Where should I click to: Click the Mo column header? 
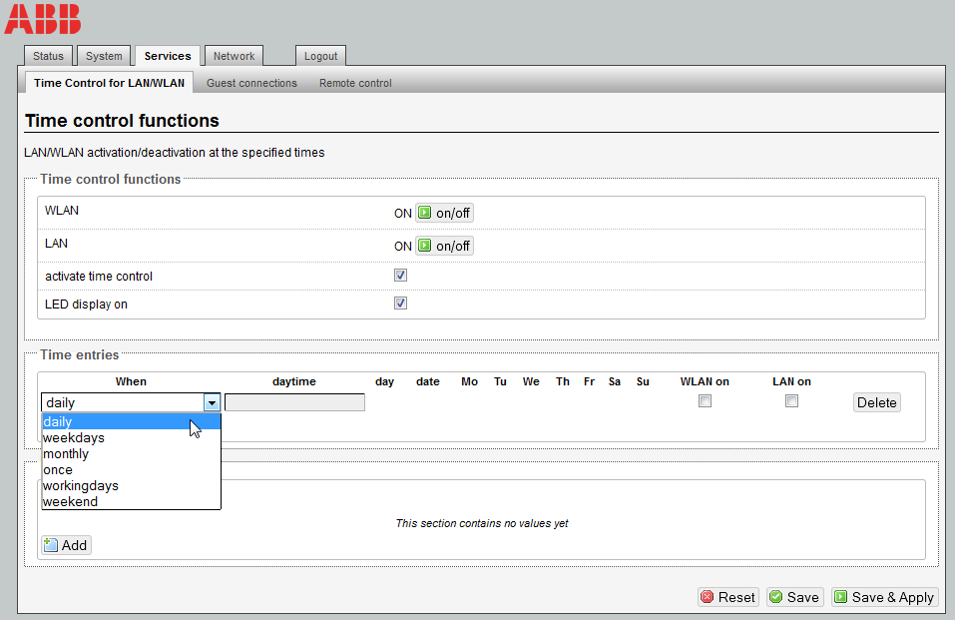(x=469, y=381)
